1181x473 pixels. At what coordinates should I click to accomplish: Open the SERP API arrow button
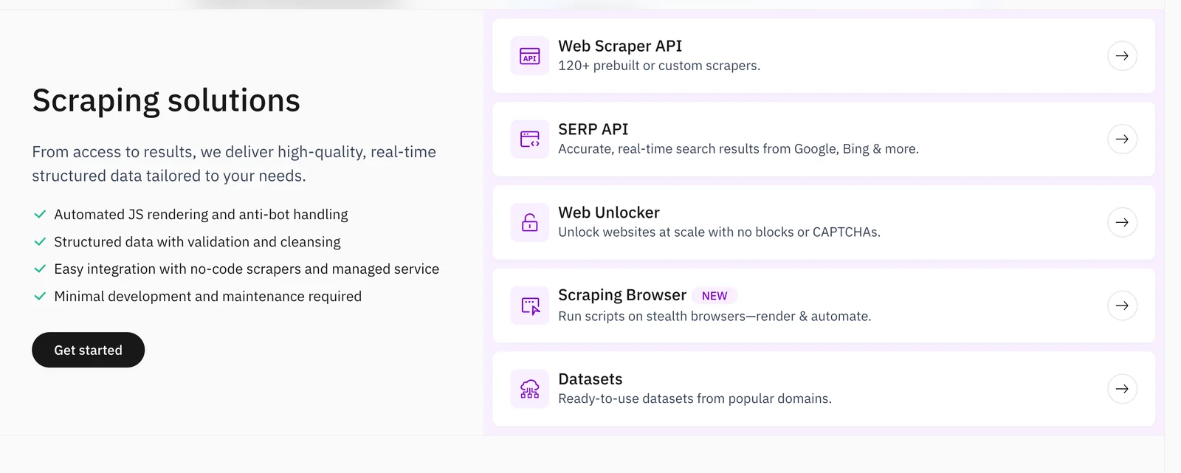tap(1121, 139)
